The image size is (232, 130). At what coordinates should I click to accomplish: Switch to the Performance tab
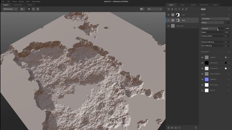tap(204, 5)
